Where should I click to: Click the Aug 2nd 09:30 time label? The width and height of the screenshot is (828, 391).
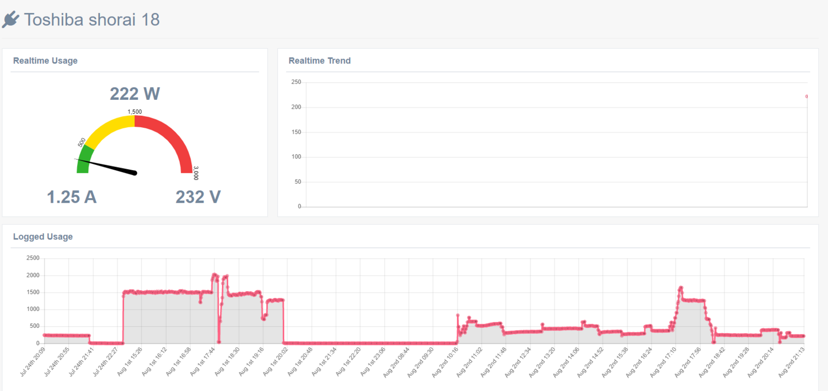click(421, 362)
